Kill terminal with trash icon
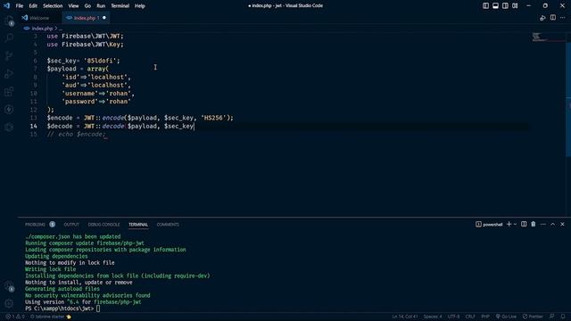 [x=534, y=224]
